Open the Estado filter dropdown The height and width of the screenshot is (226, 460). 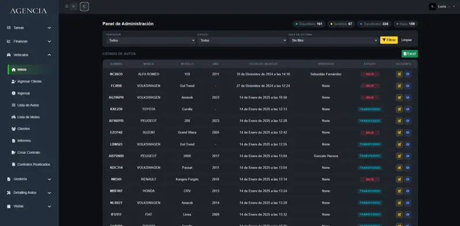pyautogui.click(x=242, y=40)
